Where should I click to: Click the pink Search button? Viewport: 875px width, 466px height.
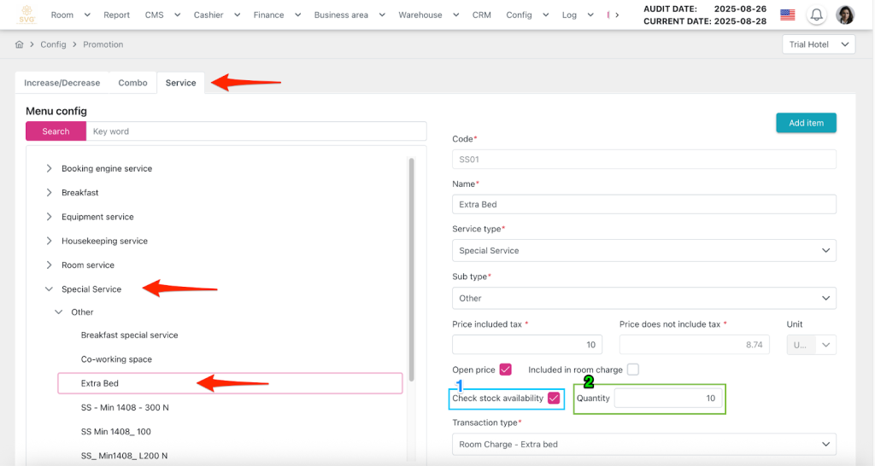pos(56,131)
